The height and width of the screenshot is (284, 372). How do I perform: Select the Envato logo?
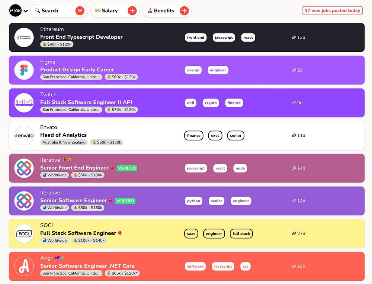pyautogui.click(x=24, y=136)
